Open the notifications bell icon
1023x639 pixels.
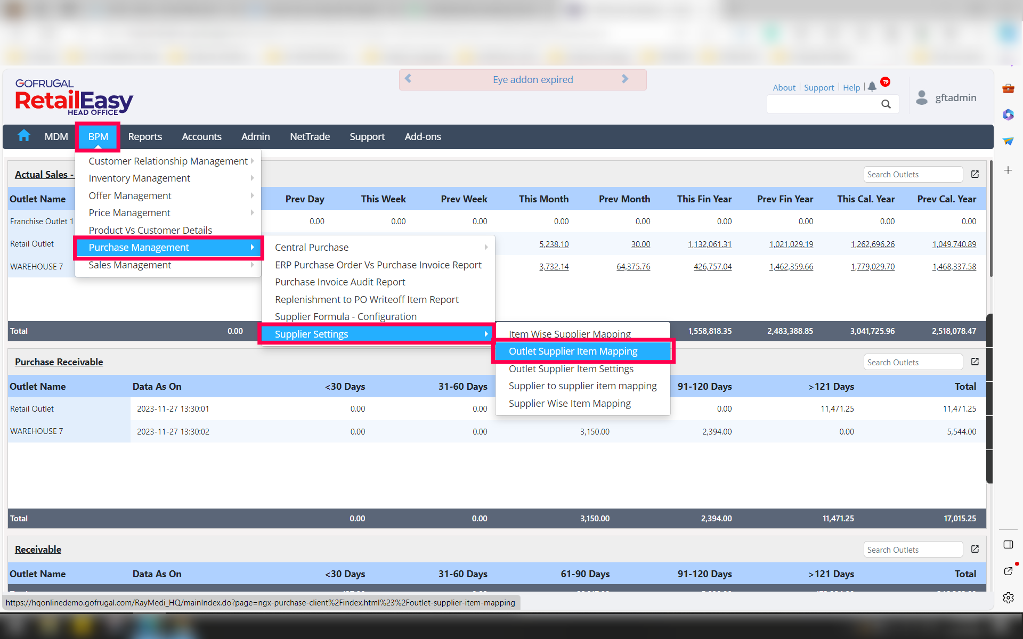pyautogui.click(x=872, y=87)
